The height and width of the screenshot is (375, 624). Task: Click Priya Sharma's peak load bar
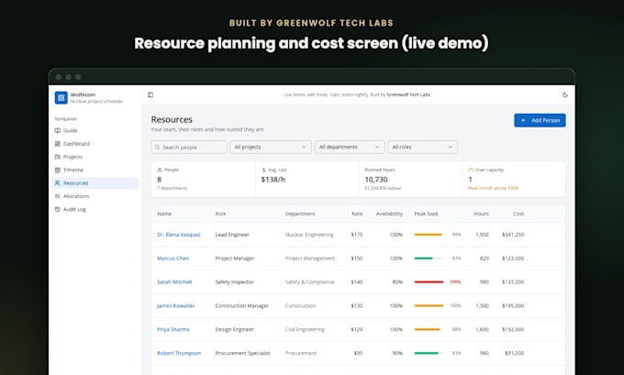429,329
